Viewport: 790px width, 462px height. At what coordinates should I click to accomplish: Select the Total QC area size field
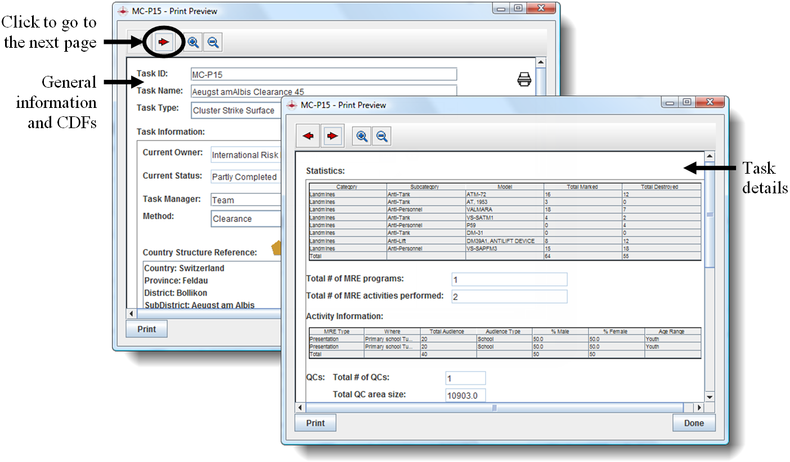[465, 395]
